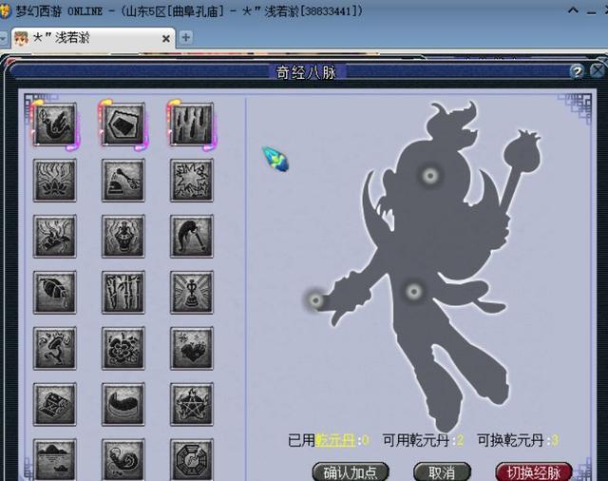Activate the meridian point on the head
Image resolution: width=608 pixels, height=481 pixels.
[429, 176]
